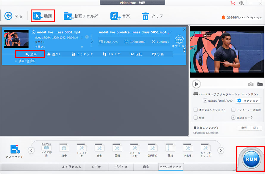The image size is (265, 174).
Task: Enable 高品質エンジンを使う checkbox
Action: pos(196,110)
